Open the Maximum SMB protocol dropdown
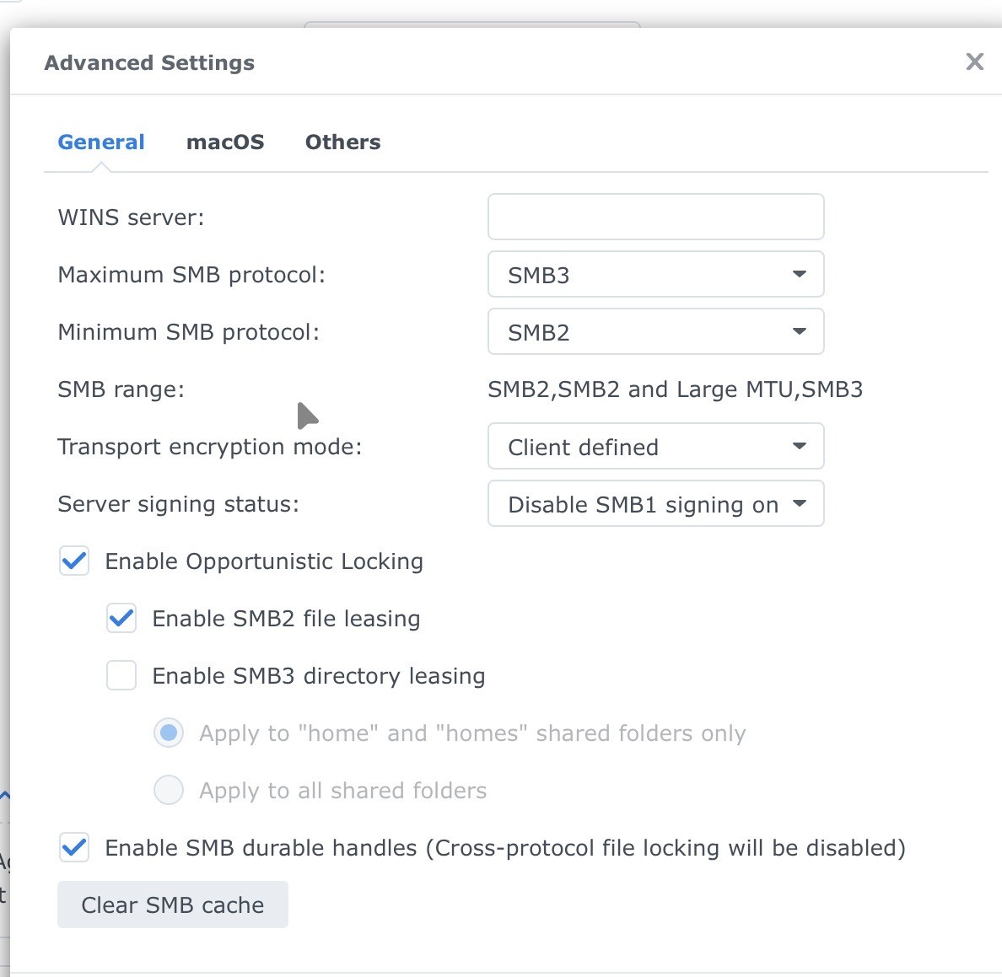The width and height of the screenshot is (1002, 977). (655, 274)
